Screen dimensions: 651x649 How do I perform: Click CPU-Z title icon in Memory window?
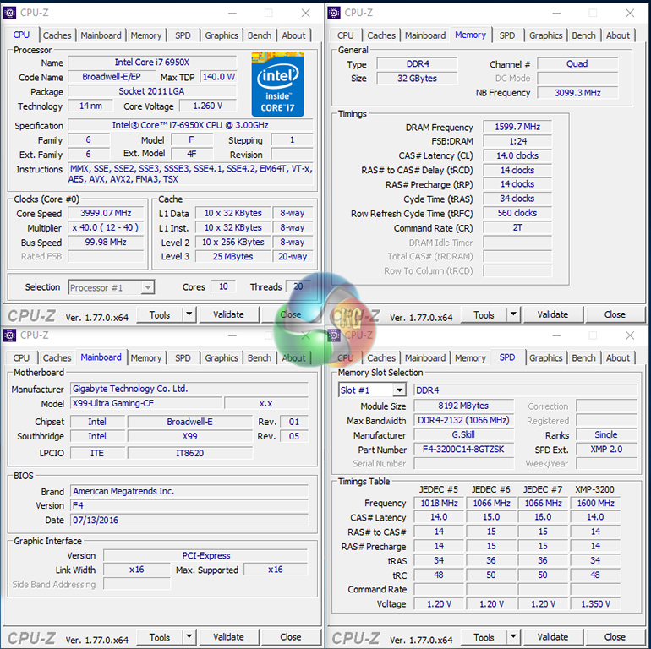tap(335, 13)
